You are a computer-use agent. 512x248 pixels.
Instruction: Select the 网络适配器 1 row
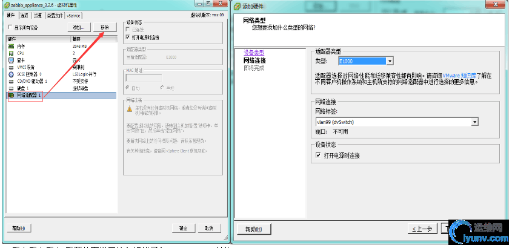pyautogui.click(x=62, y=96)
